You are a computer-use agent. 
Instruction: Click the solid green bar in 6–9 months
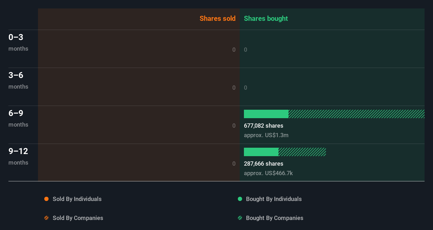pos(266,114)
